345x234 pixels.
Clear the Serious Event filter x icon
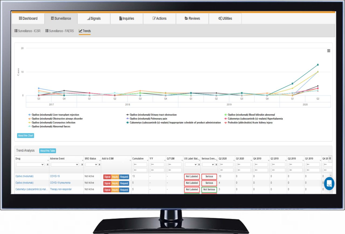(x=216, y=165)
